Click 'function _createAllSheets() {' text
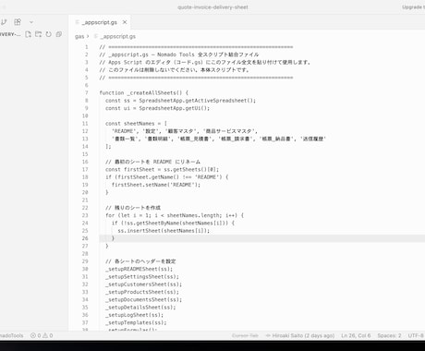This screenshot has height=351, width=425. click(x=144, y=92)
